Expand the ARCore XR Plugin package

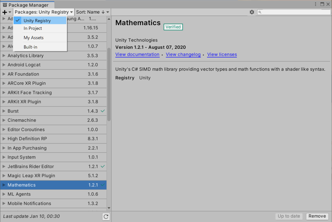click(x=4, y=83)
